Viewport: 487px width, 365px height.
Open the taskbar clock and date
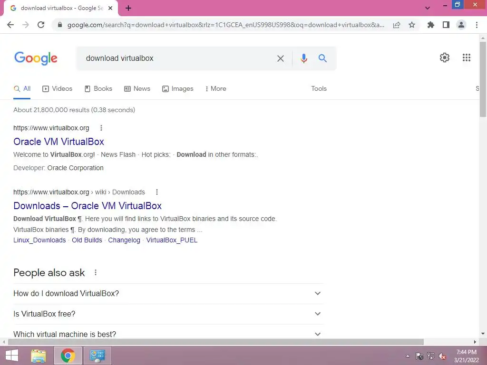(467, 356)
